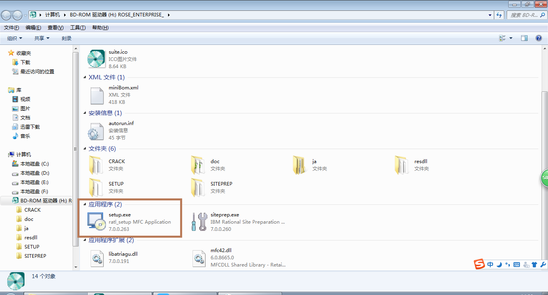
Task: Select SITEPREP folder in sidebar tree
Action: coord(35,256)
